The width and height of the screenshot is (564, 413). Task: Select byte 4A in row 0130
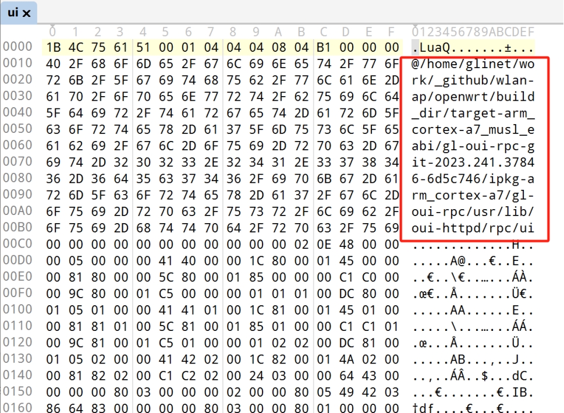(x=346, y=359)
